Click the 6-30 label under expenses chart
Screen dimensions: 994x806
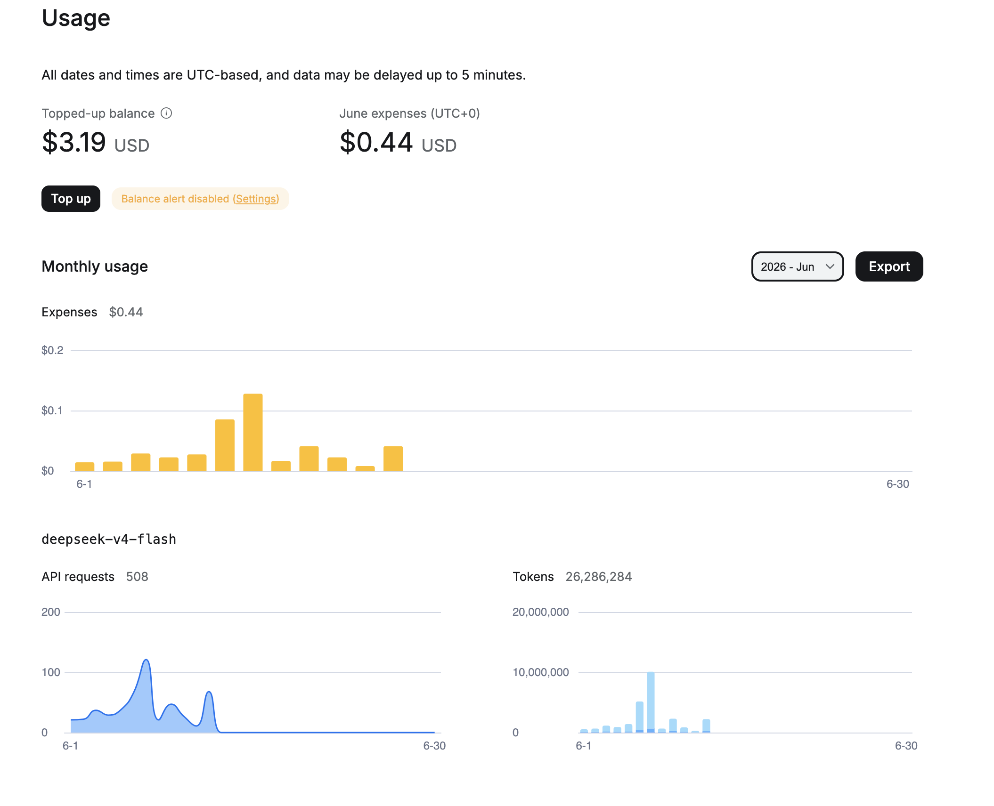(898, 484)
